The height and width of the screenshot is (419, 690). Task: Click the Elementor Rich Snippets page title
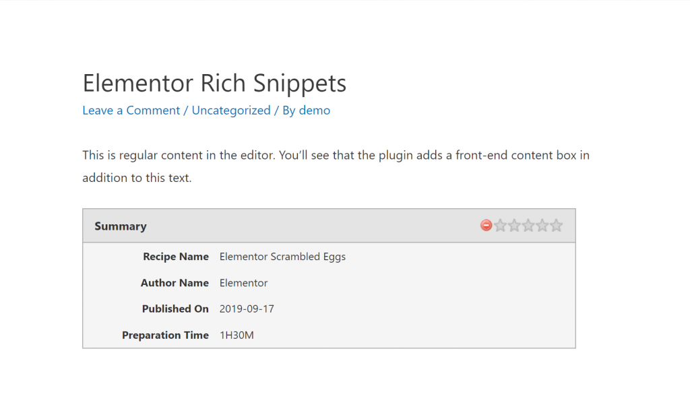click(214, 84)
